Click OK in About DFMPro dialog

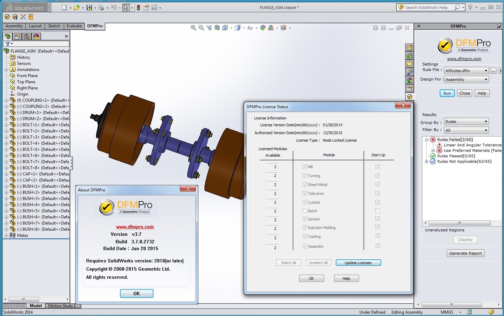[136, 293]
